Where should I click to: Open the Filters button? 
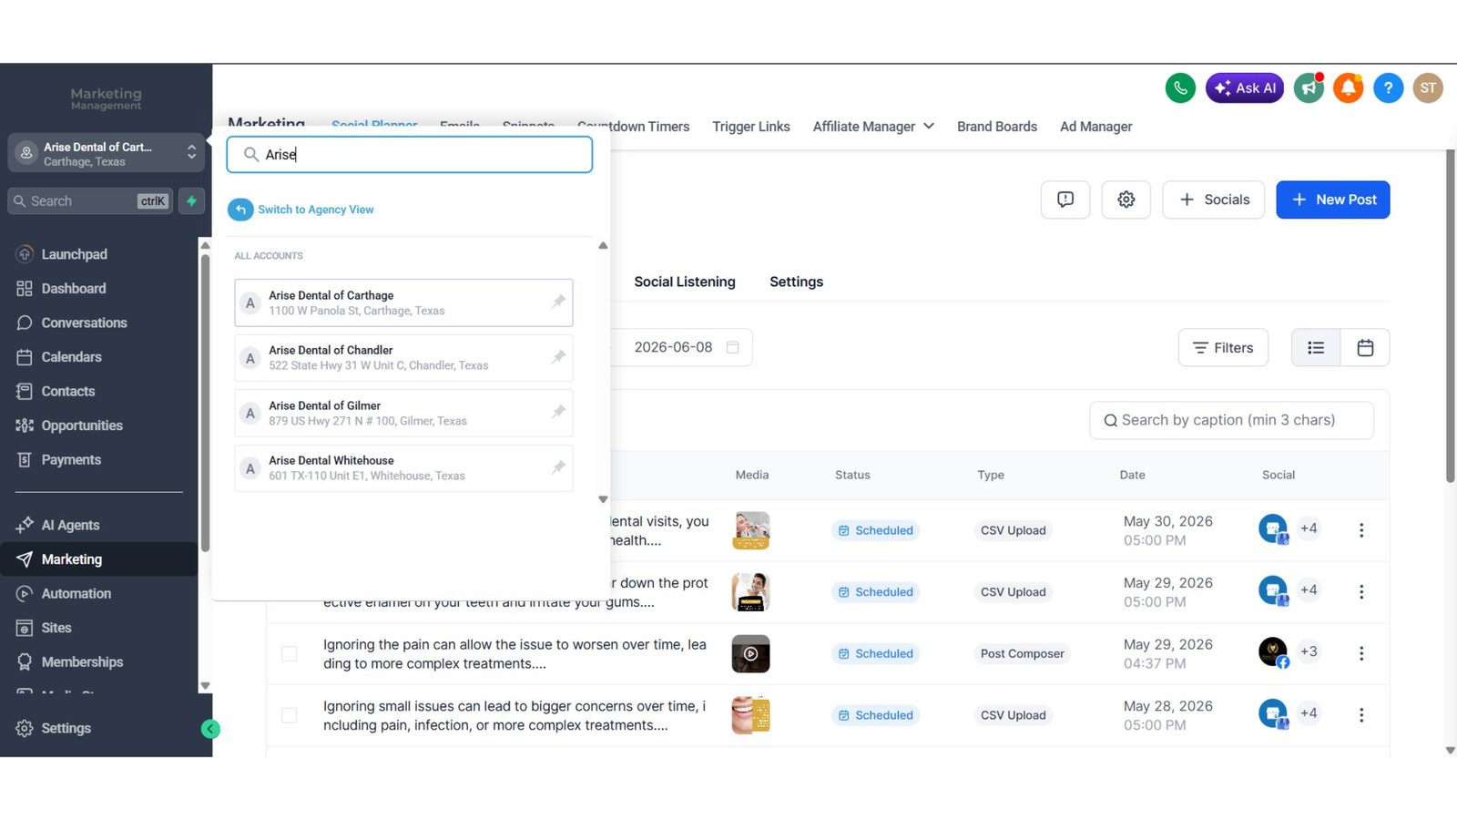tap(1223, 347)
